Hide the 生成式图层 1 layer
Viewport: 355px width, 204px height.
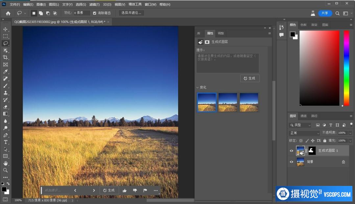click(x=292, y=151)
